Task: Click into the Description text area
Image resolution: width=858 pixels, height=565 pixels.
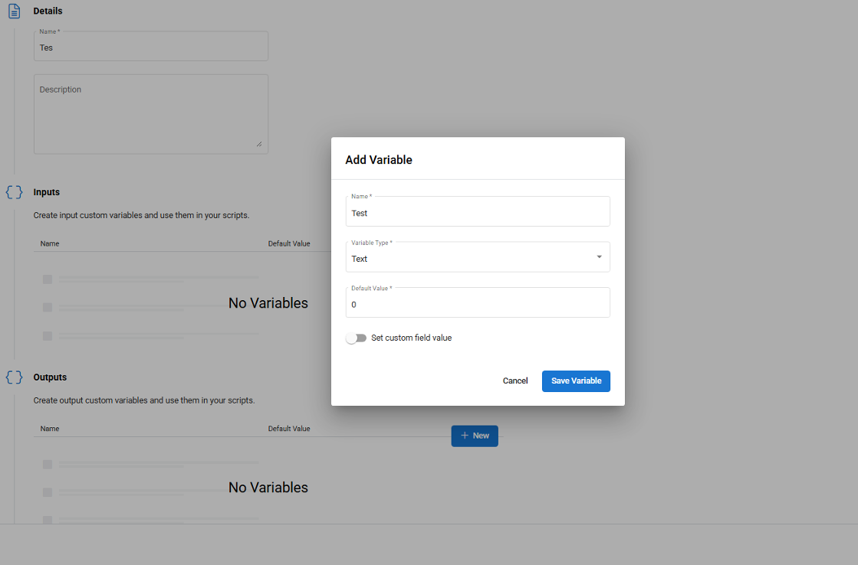Action: pyautogui.click(x=150, y=114)
